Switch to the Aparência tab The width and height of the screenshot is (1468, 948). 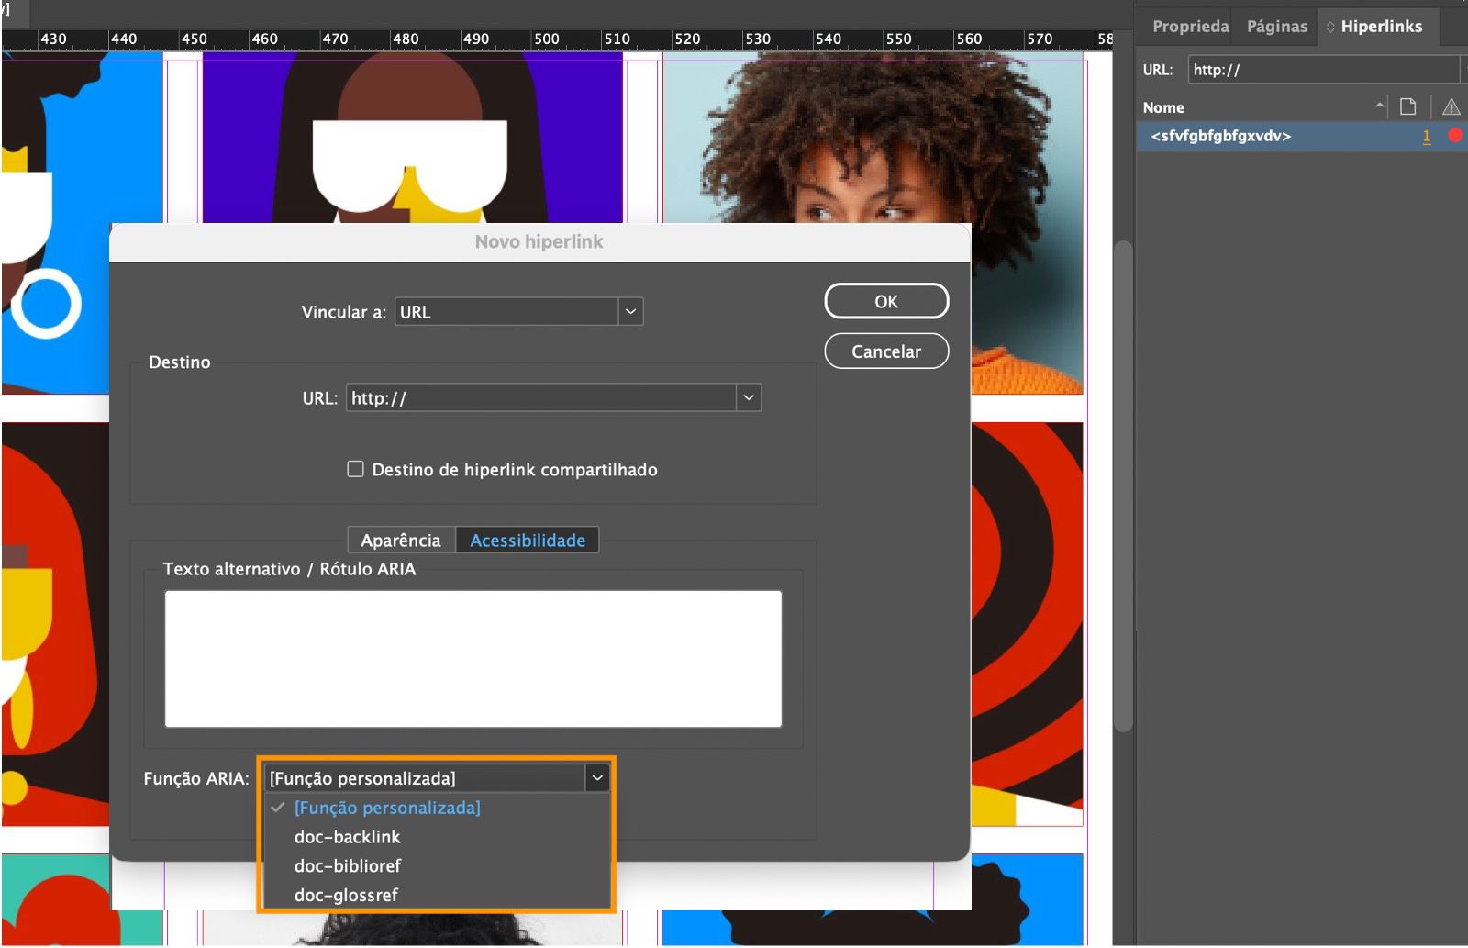coord(401,540)
